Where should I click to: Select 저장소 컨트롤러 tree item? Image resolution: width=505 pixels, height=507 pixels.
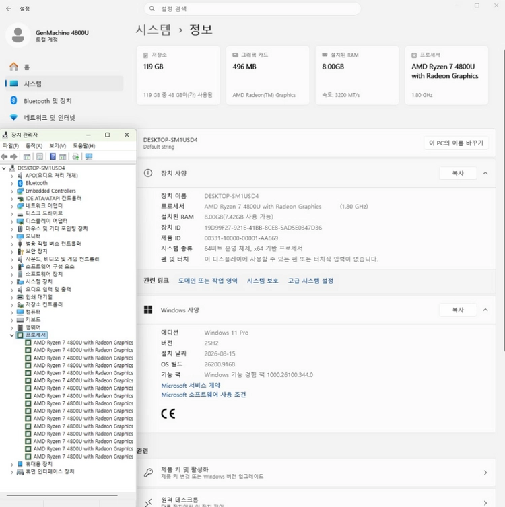44,304
